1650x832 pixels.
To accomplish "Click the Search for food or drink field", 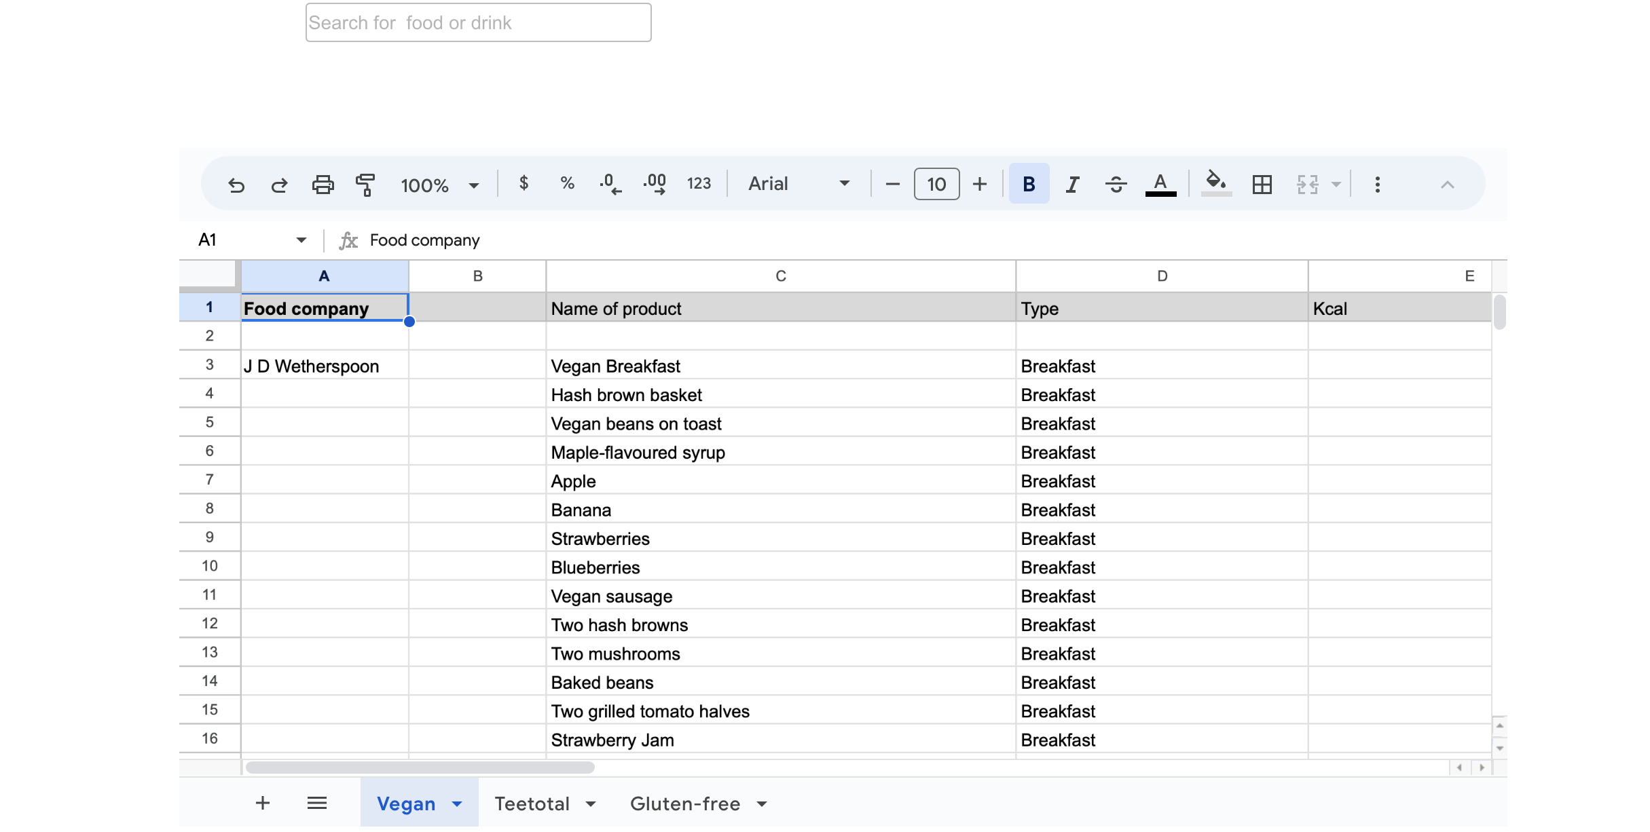I will pos(478,22).
